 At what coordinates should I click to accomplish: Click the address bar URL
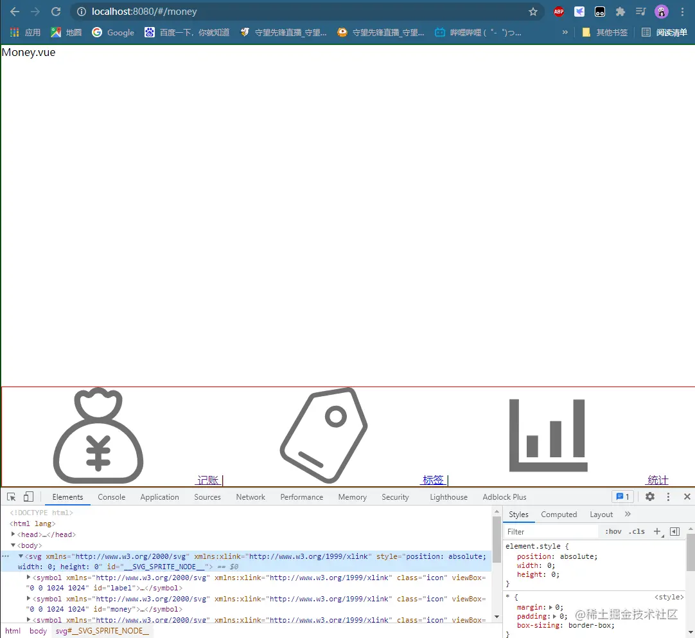[x=145, y=12]
